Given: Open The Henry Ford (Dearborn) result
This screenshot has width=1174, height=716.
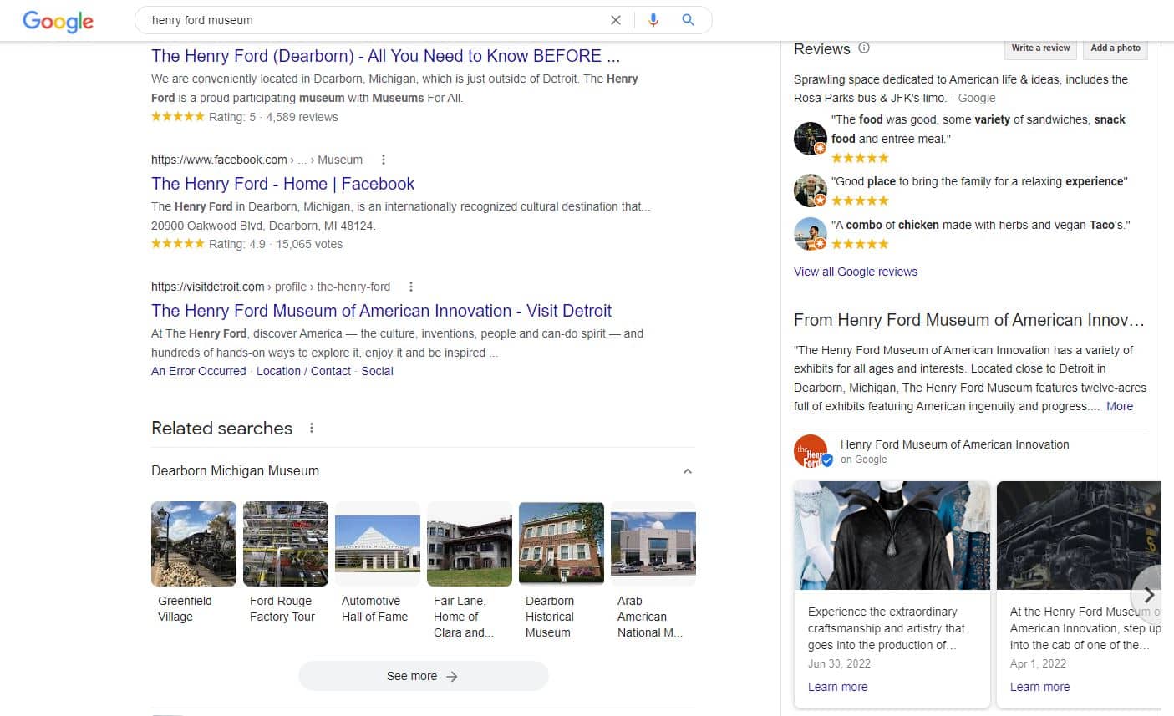Looking at the screenshot, I should (385, 56).
